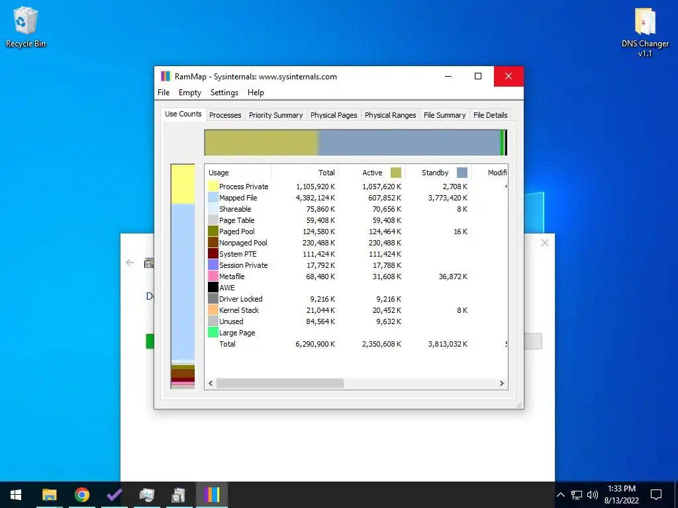Open the Recycle Bin desktop icon
Viewport: 678px width, 508px height.
click(26, 26)
